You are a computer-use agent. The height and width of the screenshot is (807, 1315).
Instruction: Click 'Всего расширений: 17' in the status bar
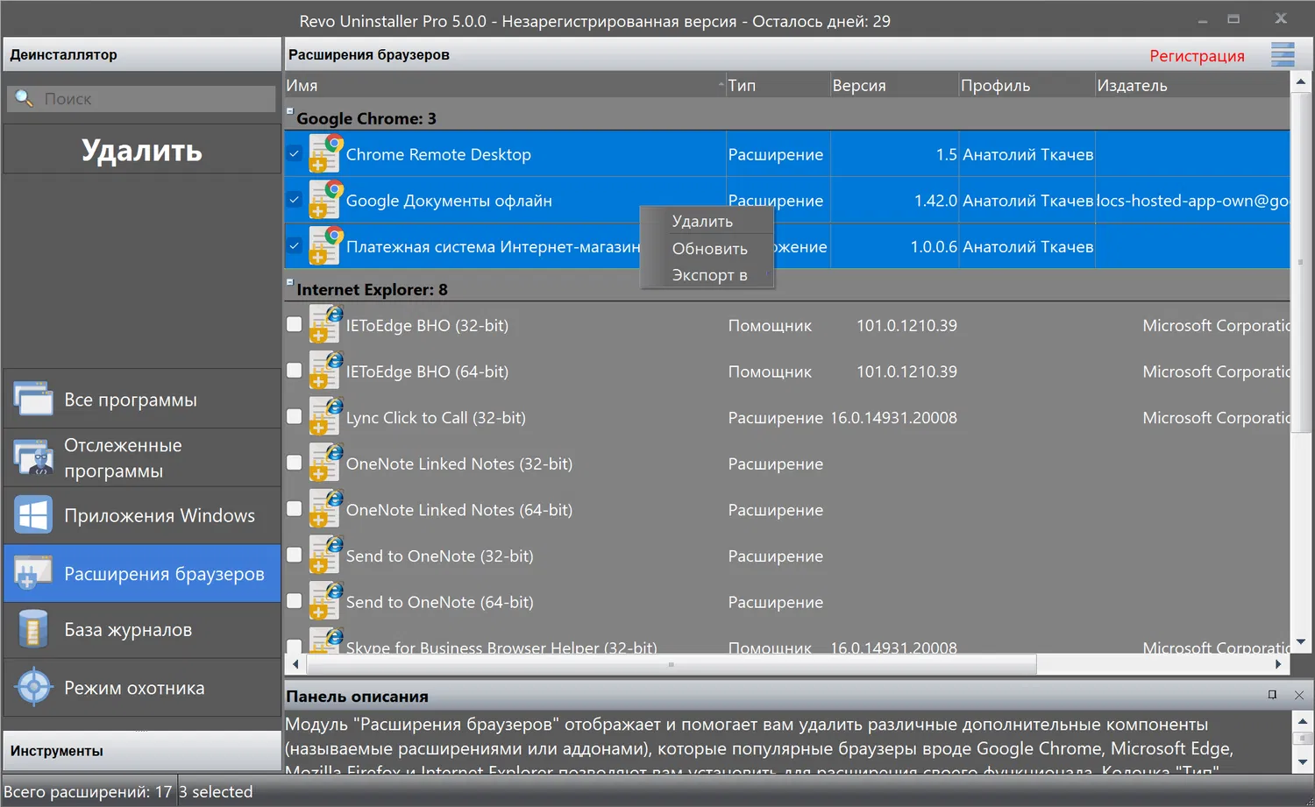click(88, 791)
